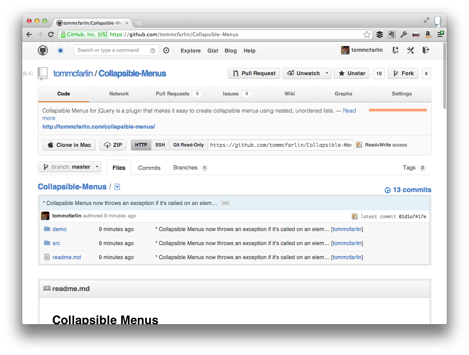This screenshot has height=355, width=469.
Task: Create a new repository using the book icon
Action: [395, 50]
